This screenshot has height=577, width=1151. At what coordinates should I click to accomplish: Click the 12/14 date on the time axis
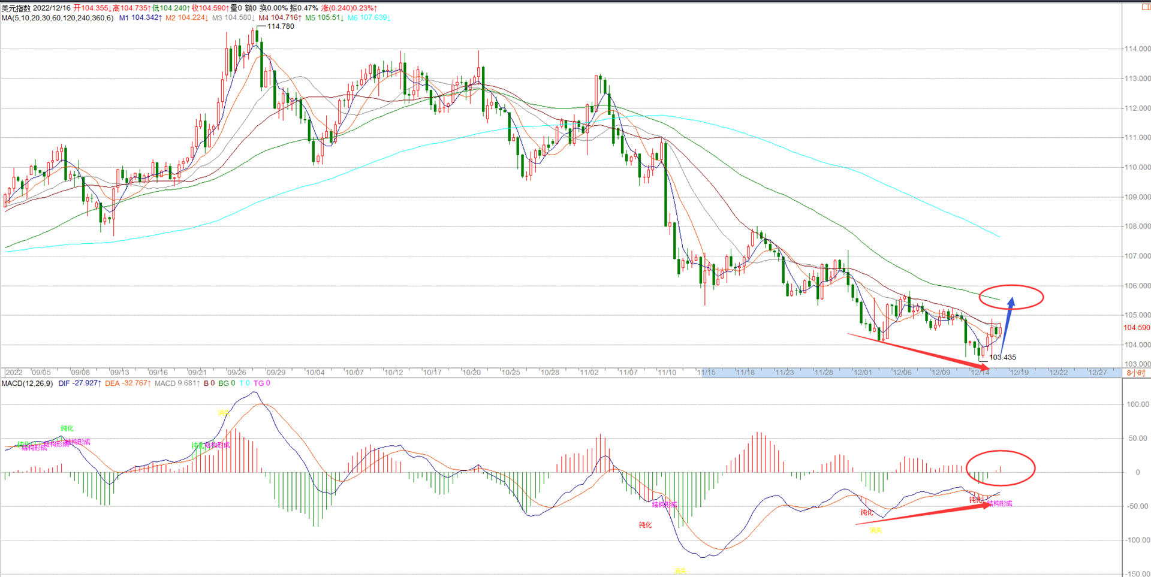click(x=980, y=373)
